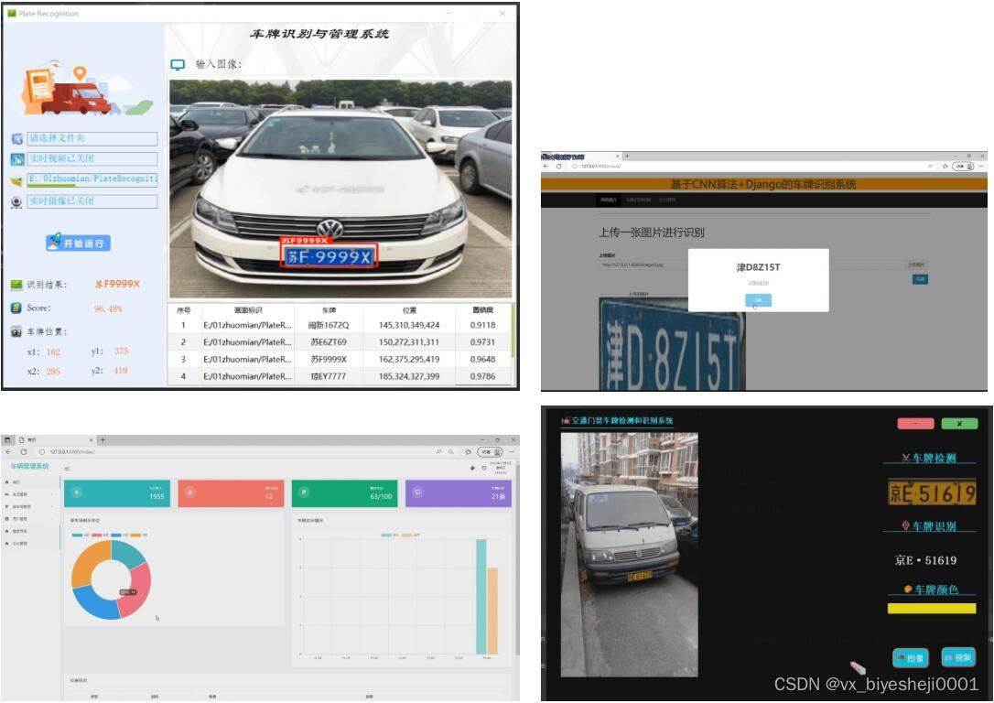Click the position cell 185,324,327,399
The width and height of the screenshot is (994, 703).
(x=409, y=376)
